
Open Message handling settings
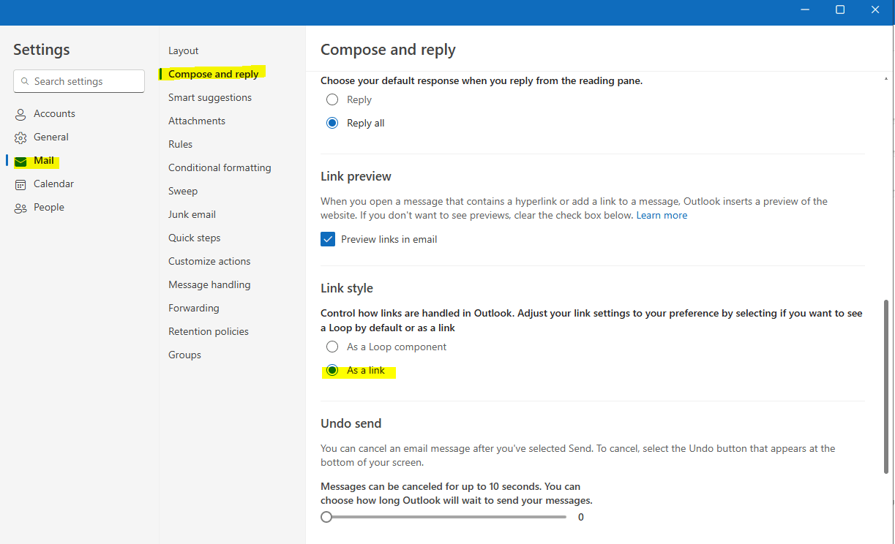pyautogui.click(x=209, y=284)
